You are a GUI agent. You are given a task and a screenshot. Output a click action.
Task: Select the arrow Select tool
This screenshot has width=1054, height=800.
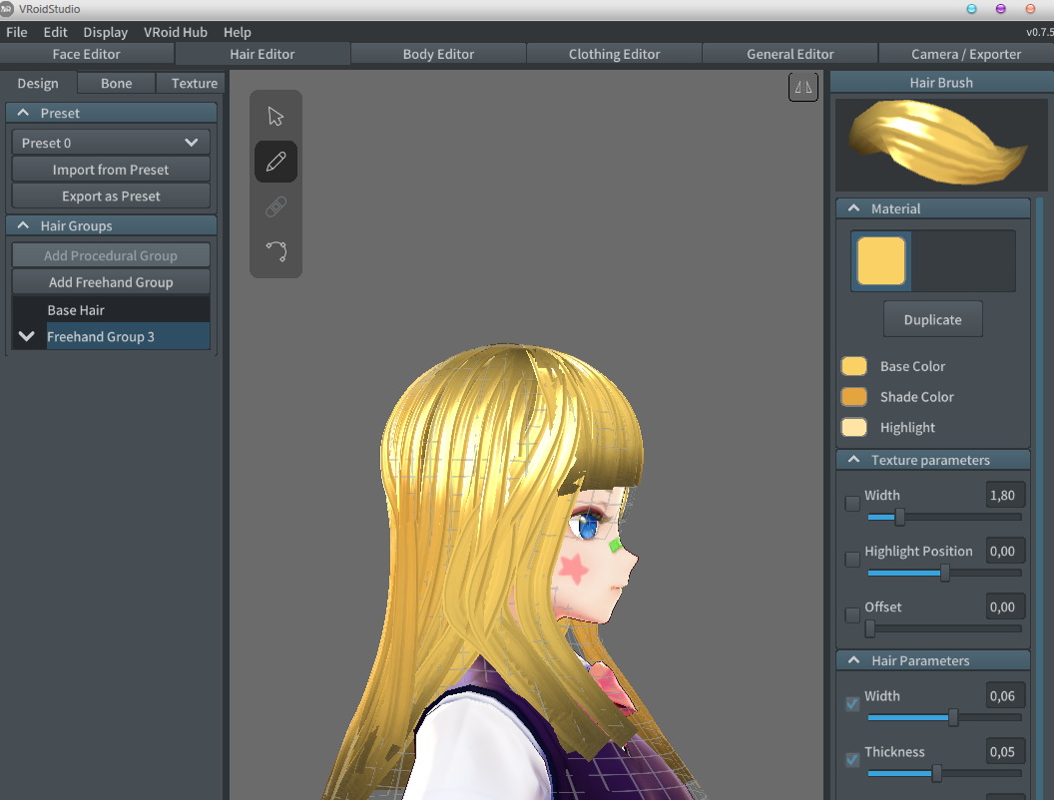point(275,116)
